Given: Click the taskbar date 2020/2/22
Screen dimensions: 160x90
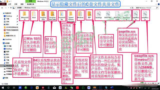Looking at the screenshot, I should pyautogui.click(x=155, y=89).
